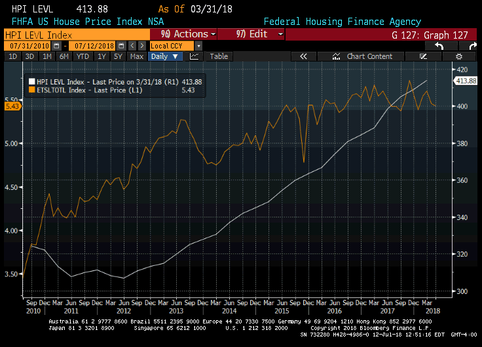Step date range backward arrow
The width and height of the screenshot is (482, 347).
(x=132, y=46)
